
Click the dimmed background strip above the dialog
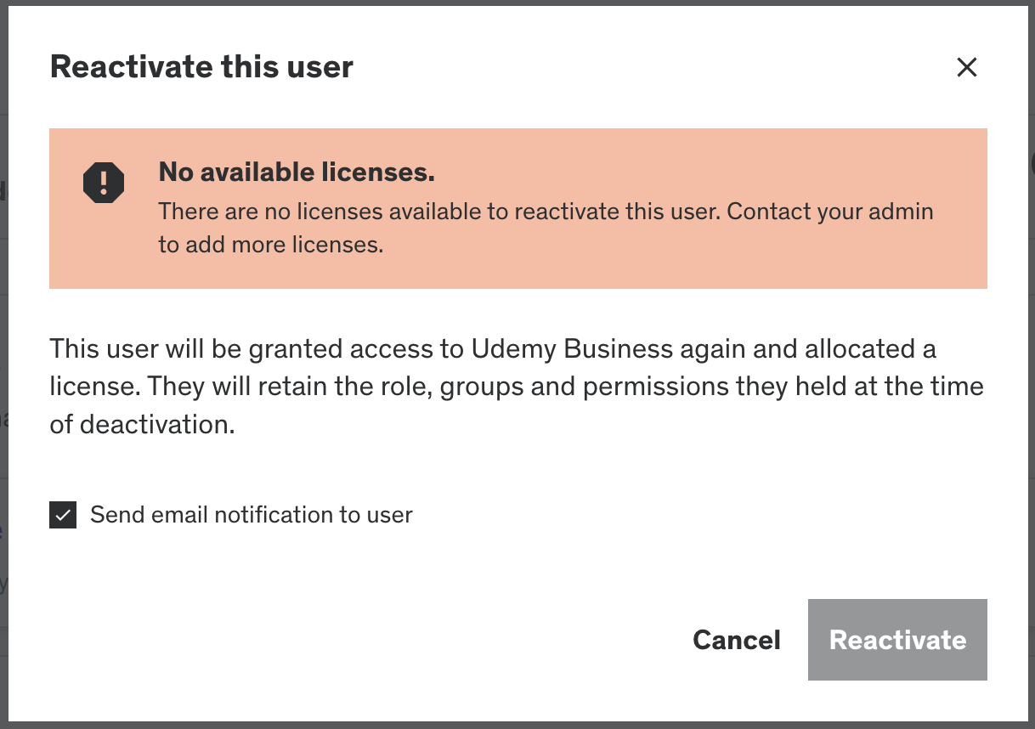pyautogui.click(x=517, y=3)
